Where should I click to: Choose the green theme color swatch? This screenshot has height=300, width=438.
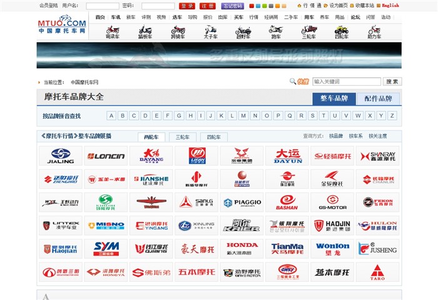click(x=265, y=6)
